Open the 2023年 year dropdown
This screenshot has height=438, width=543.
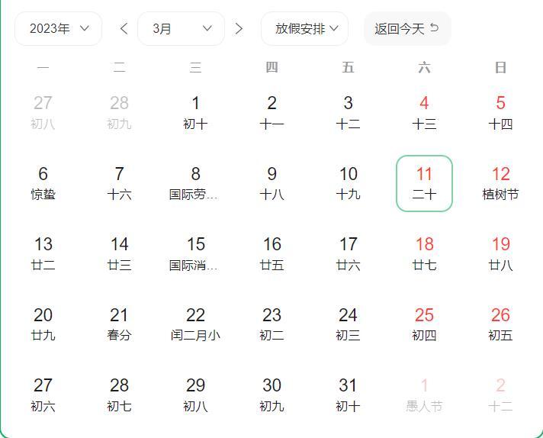[59, 29]
